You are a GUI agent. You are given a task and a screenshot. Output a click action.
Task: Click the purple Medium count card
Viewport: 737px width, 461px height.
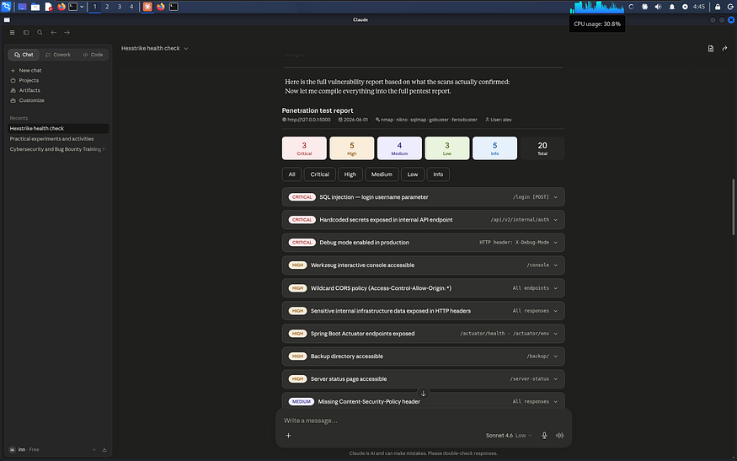pos(399,148)
